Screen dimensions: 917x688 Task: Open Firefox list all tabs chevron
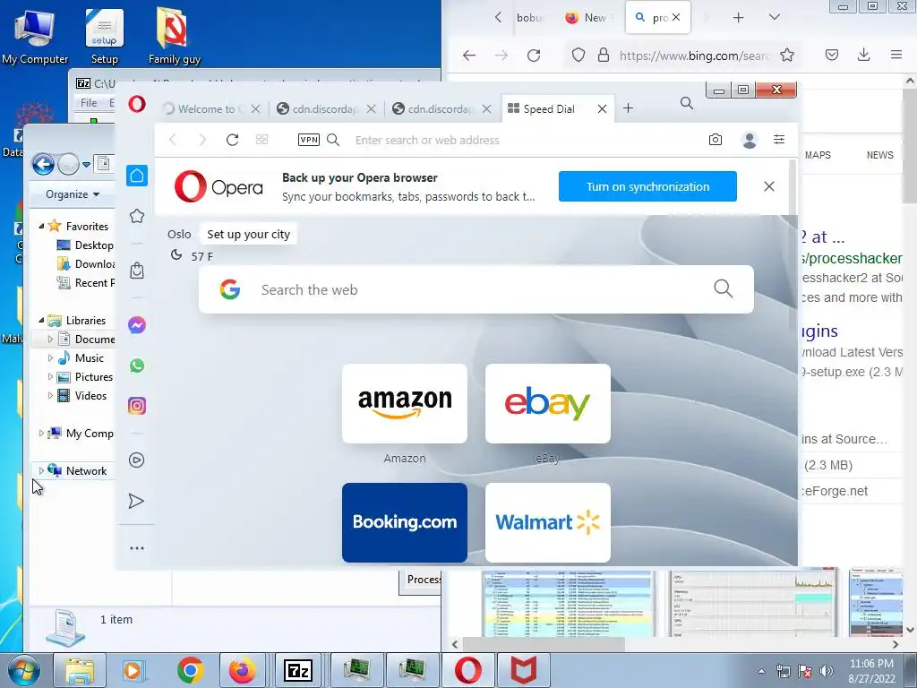click(775, 17)
